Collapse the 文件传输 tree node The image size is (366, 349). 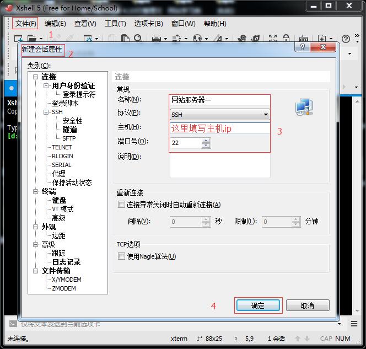coord(35,271)
